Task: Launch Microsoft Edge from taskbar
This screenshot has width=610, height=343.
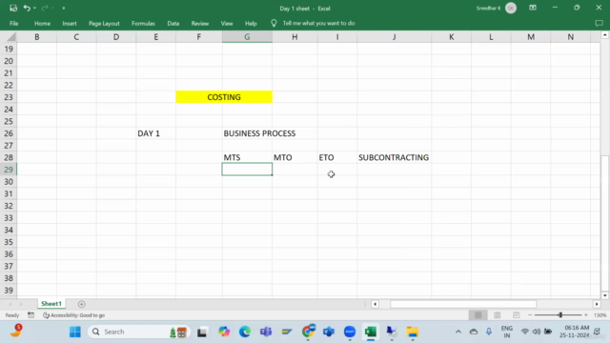Action: point(245,332)
